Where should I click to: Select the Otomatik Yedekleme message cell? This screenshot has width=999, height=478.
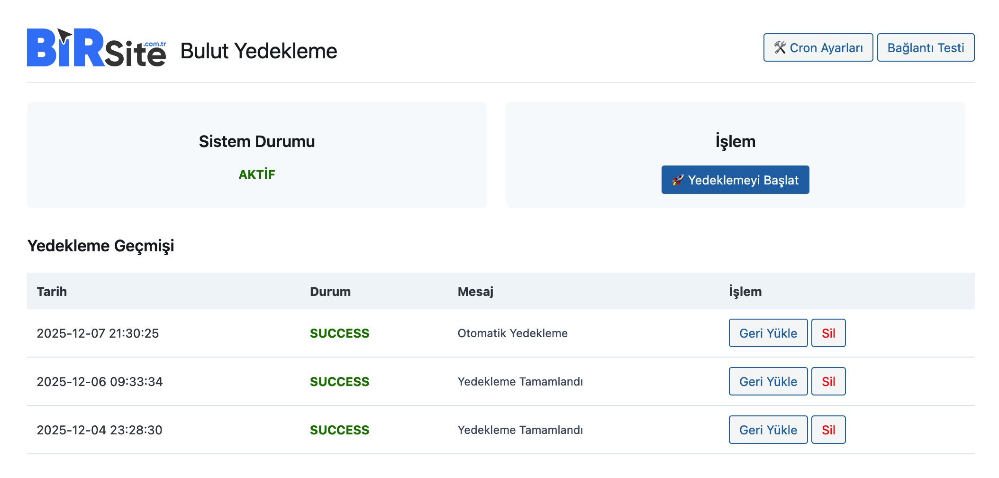pyautogui.click(x=512, y=333)
